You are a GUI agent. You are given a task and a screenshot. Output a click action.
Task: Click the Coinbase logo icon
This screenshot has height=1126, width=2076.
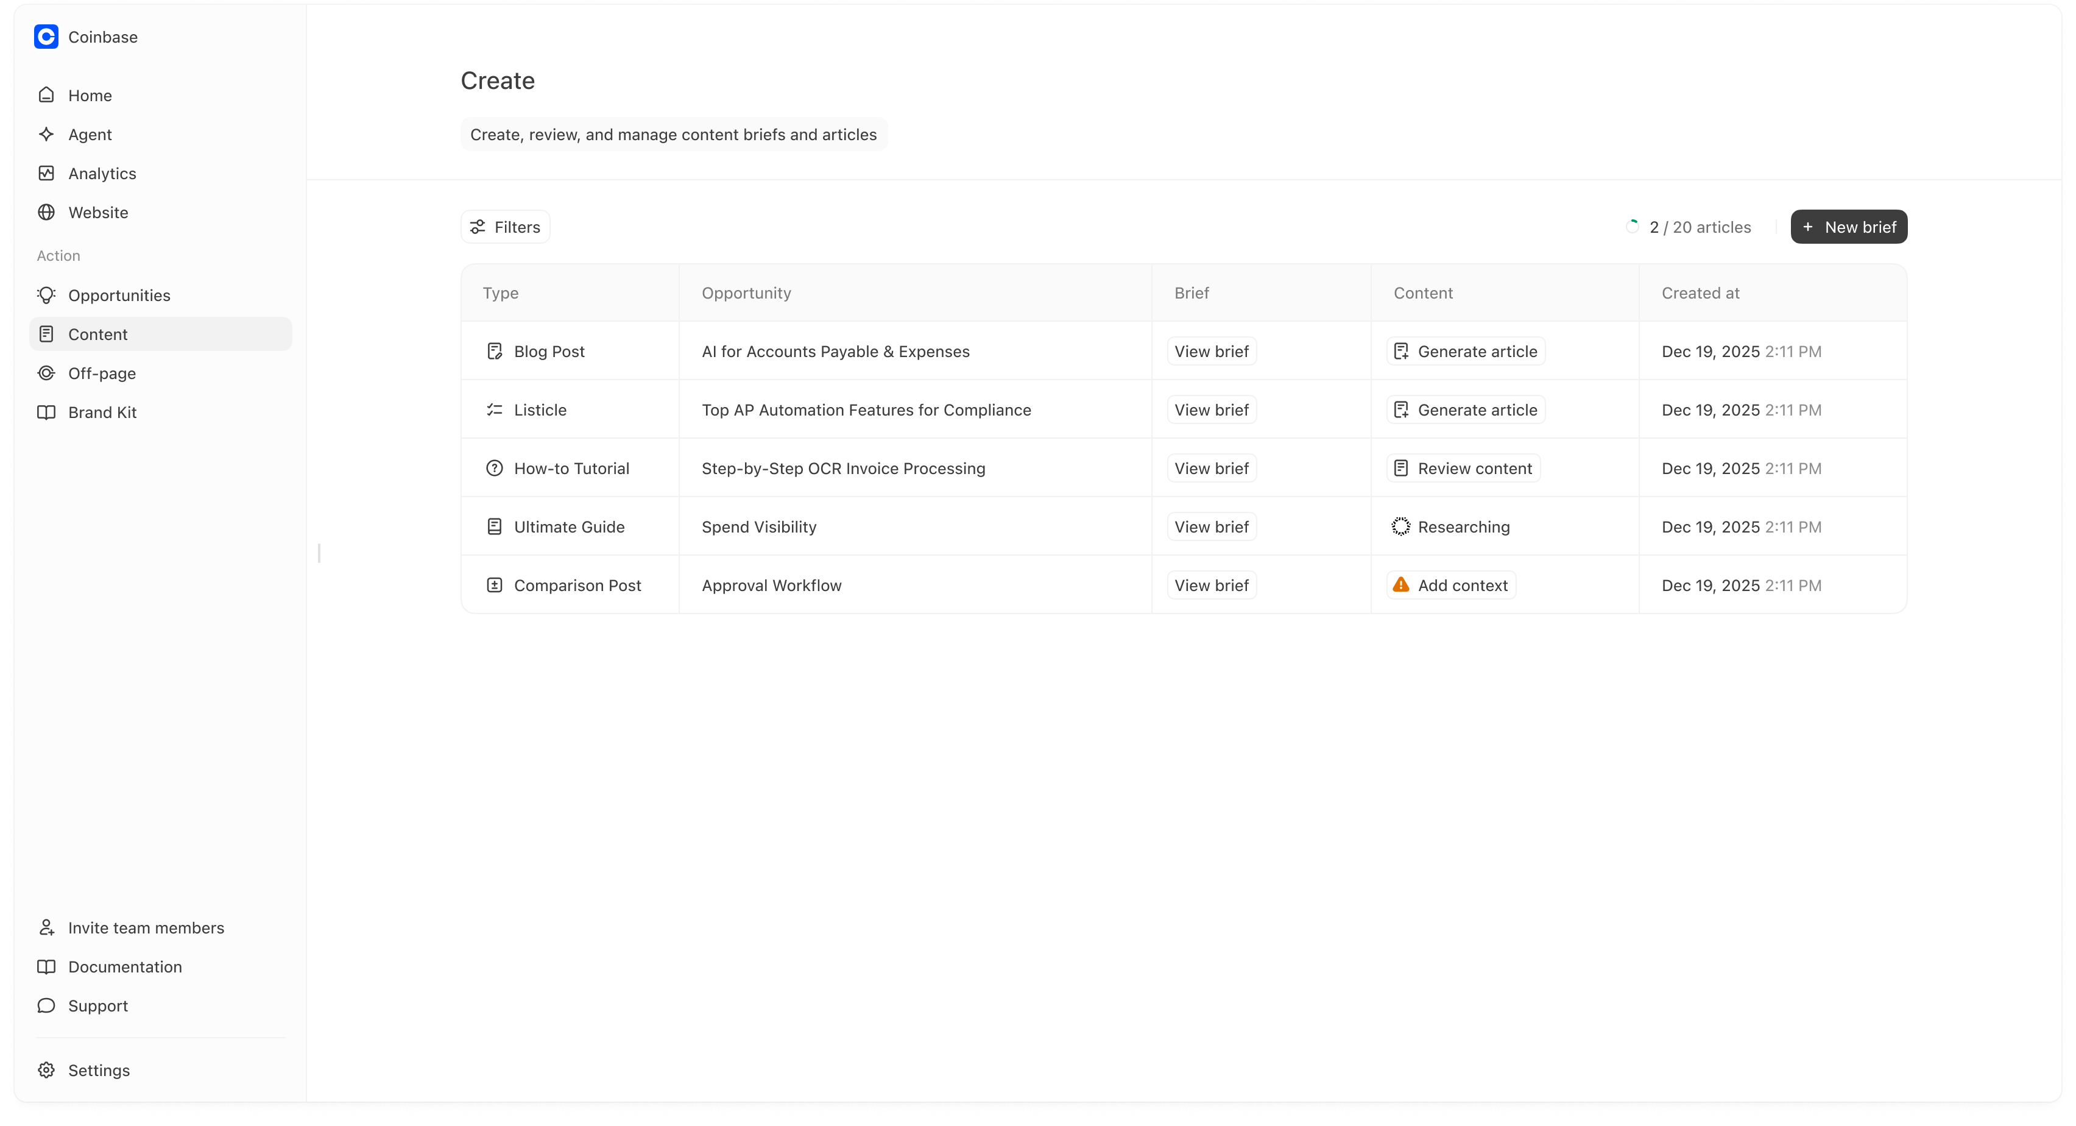(x=46, y=37)
